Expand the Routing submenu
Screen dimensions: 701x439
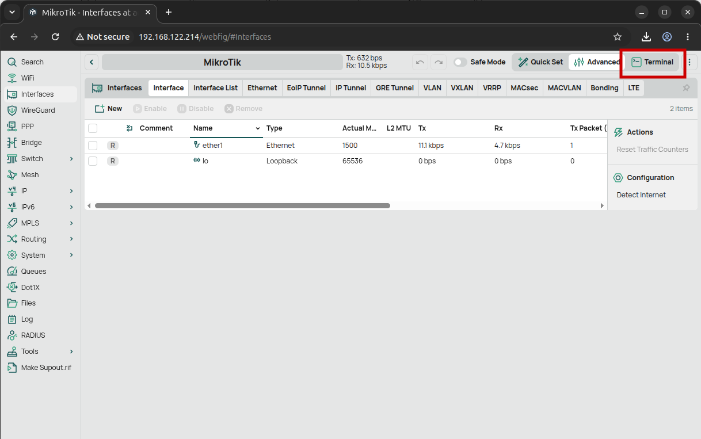tap(71, 239)
